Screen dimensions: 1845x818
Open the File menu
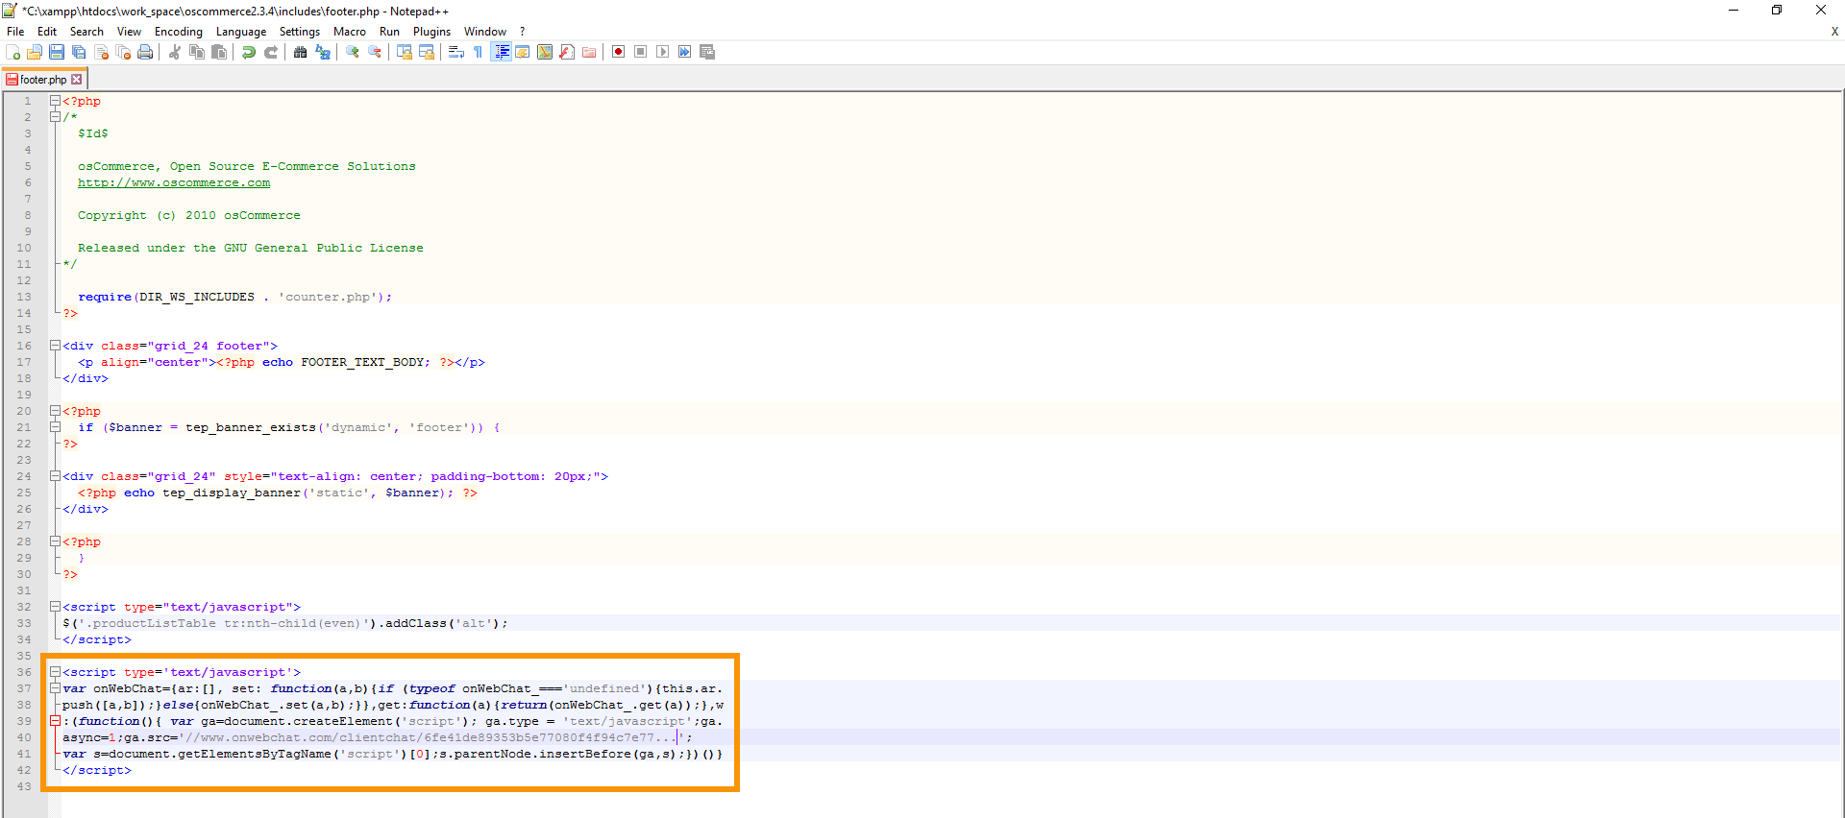(x=15, y=32)
